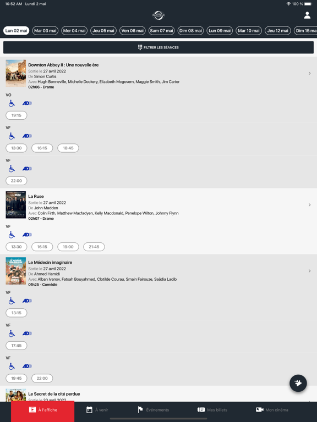Viewport: 317px width, 422px height.
Task: Book La Ruse 16:15 showtime
Action: [x=42, y=247]
